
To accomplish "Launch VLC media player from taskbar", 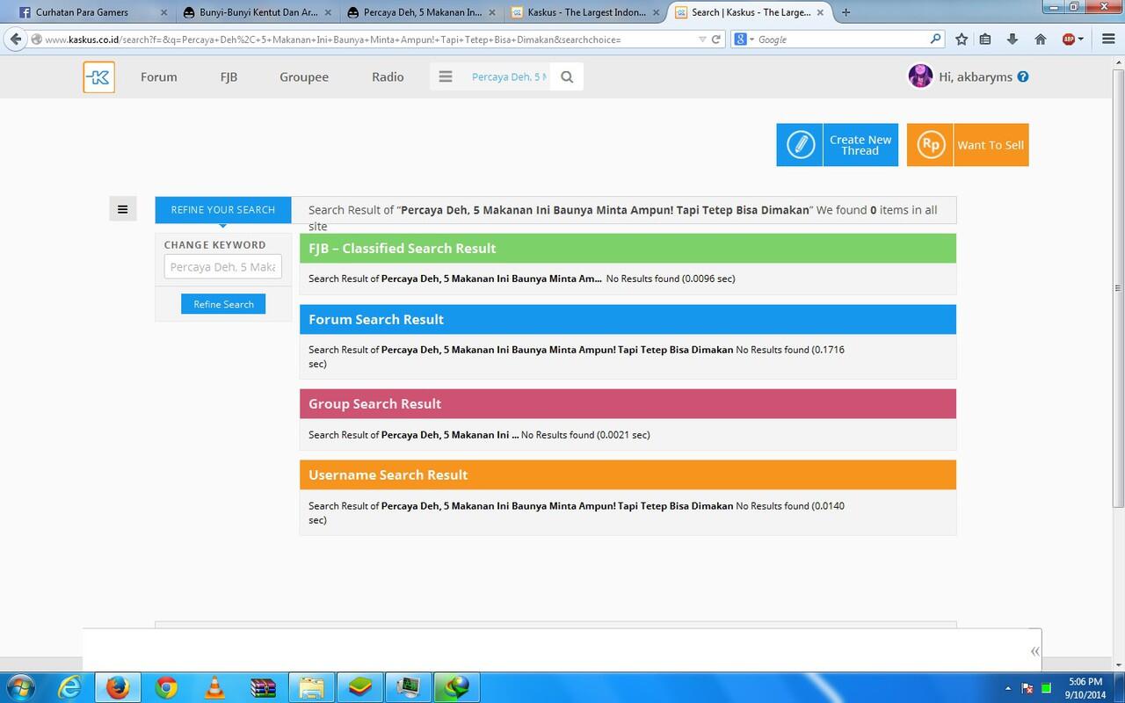I will pyautogui.click(x=214, y=687).
